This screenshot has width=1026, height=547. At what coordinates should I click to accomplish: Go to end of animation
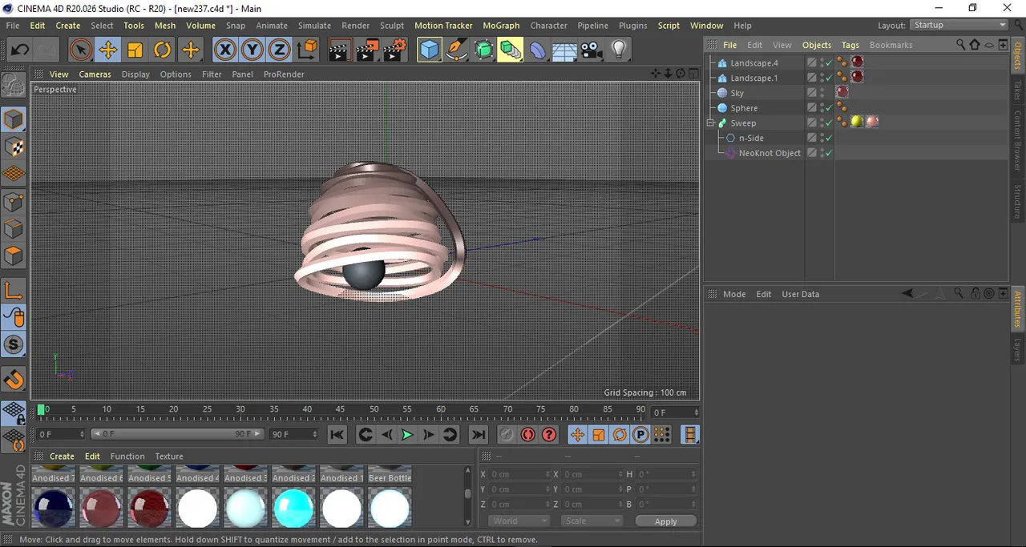point(479,434)
